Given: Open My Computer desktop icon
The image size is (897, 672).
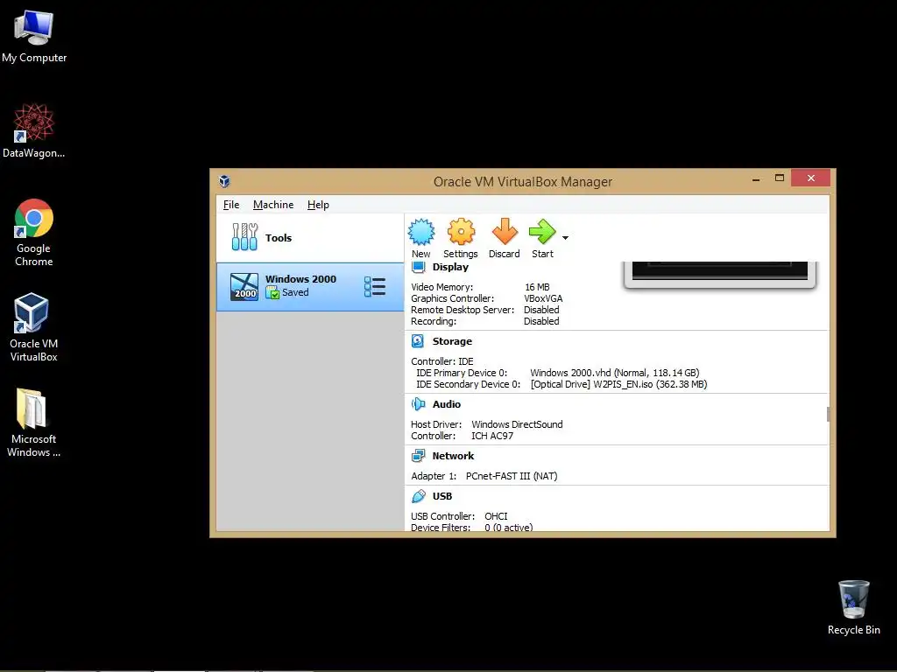Looking at the screenshot, I should [34, 37].
